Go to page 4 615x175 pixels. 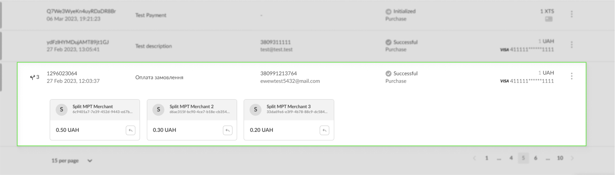pos(511,158)
